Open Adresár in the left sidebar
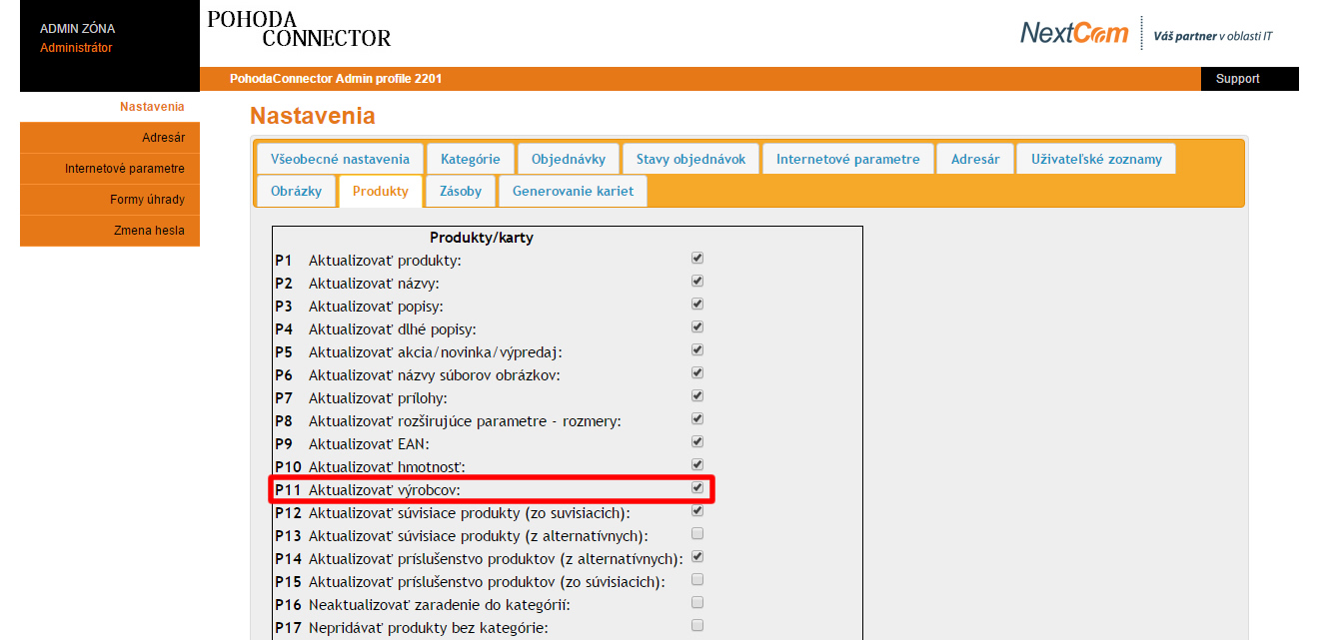 point(110,138)
